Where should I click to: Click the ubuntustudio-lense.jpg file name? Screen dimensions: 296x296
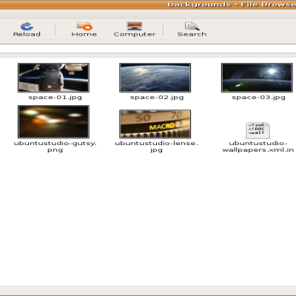pos(156,147)
